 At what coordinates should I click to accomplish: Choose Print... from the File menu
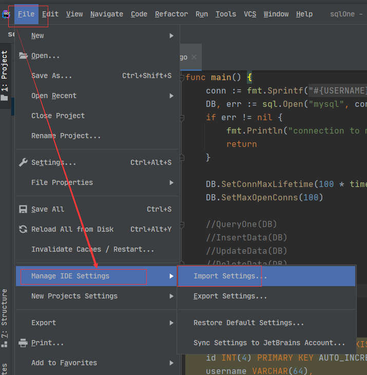[x=97, y=343]
